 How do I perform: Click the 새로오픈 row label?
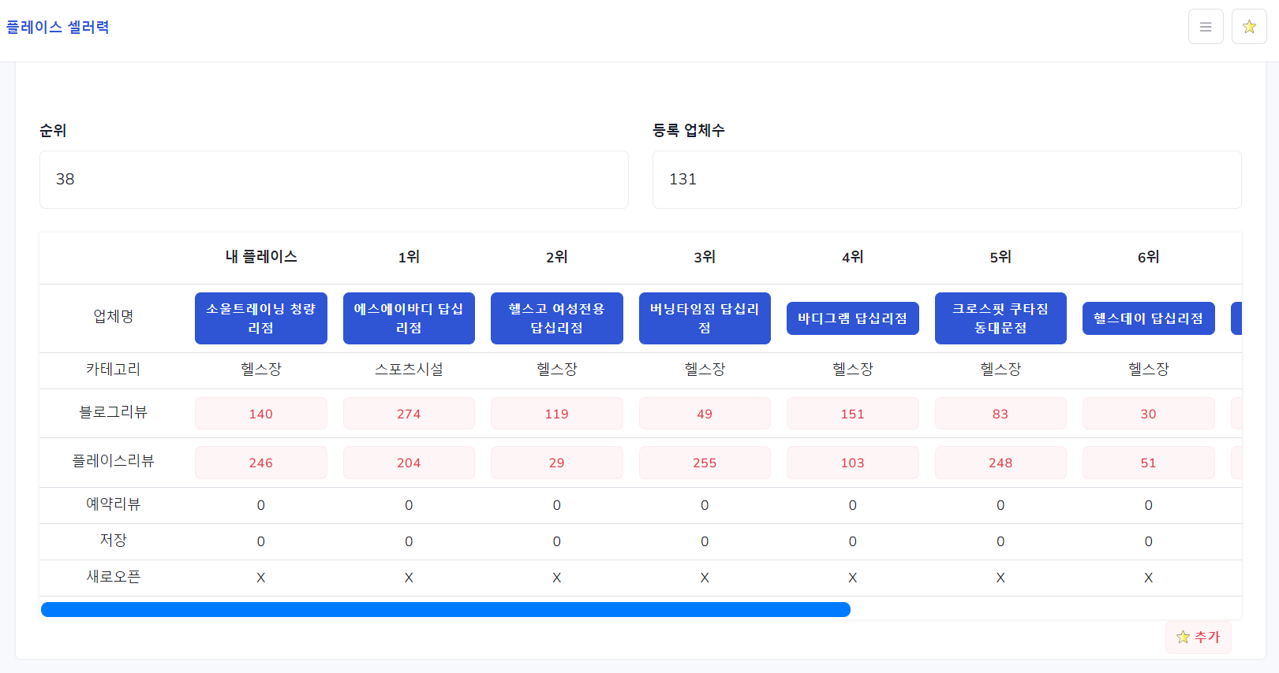(114, 577)
